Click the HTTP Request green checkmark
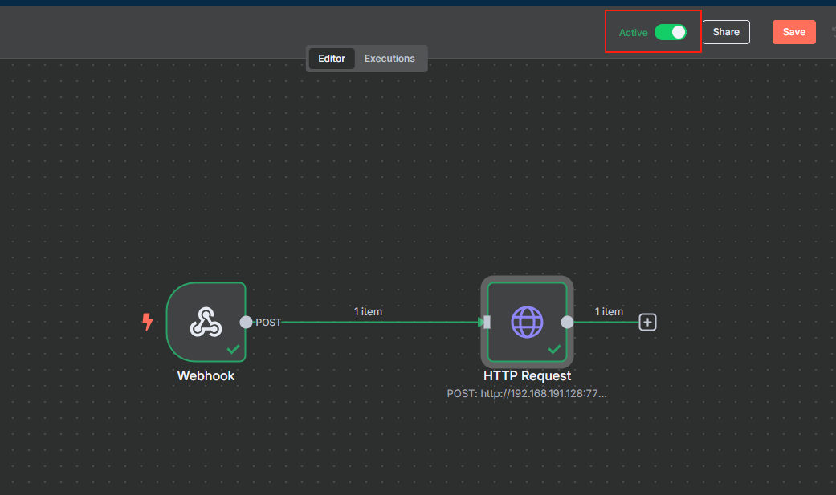The image size is (836, 495). (x=554, y=350)
